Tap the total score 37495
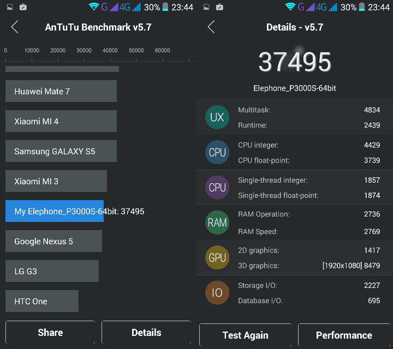This screenshot has width=393, height=349. point(295,62)
